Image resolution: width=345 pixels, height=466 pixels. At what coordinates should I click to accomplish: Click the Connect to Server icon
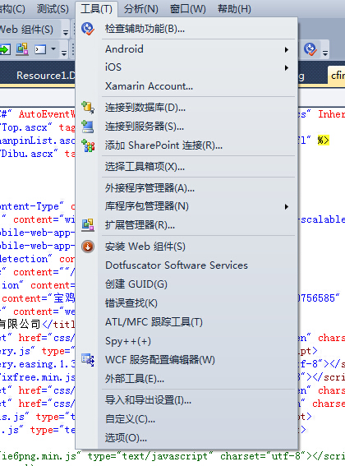point(88,127)
